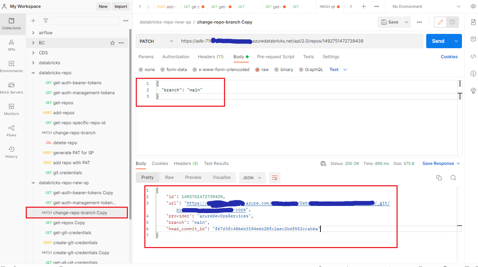Collapse the databricks-repo collection
Viewport: 478px width, 267px height.
coord(33,73)
